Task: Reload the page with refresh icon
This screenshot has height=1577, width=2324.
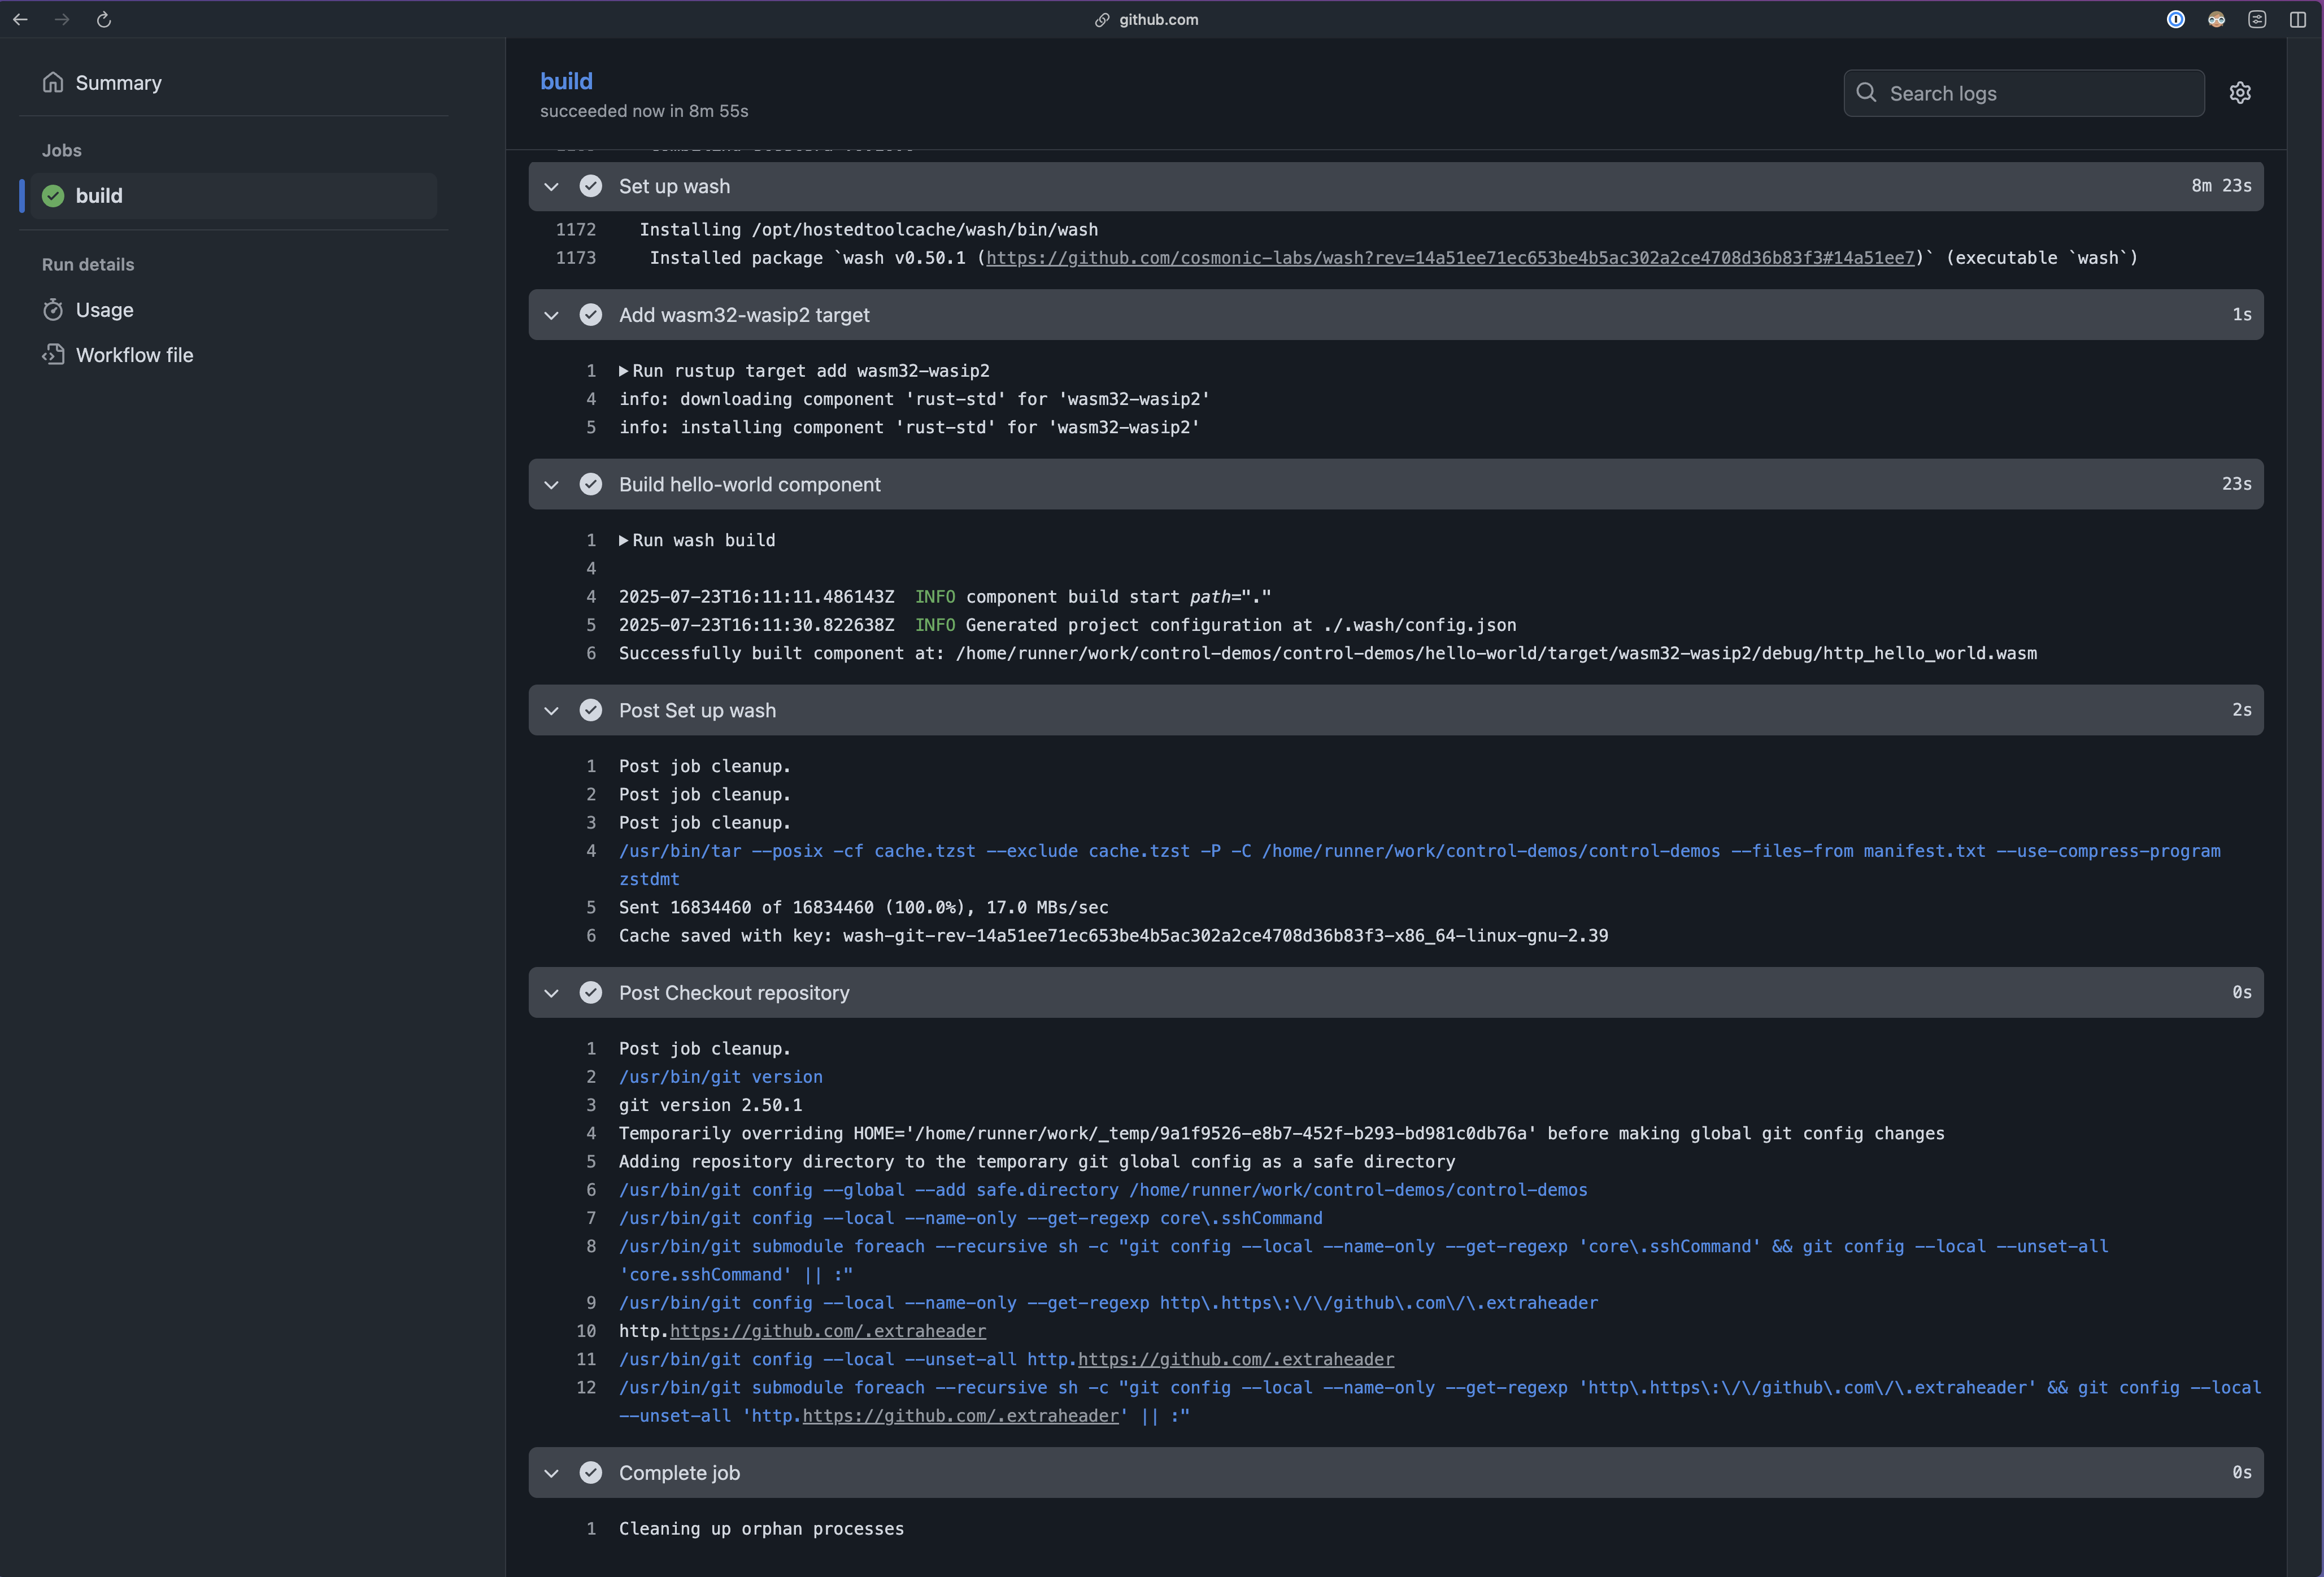Action: [103, 19]
